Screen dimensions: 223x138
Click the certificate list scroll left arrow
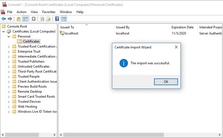click(x=61, y=135)
